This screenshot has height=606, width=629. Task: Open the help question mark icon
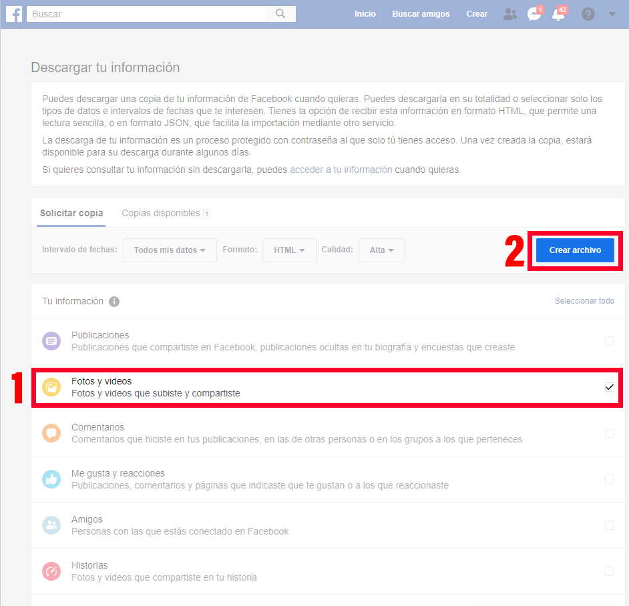pyautogui.click(x=588, y=14)
